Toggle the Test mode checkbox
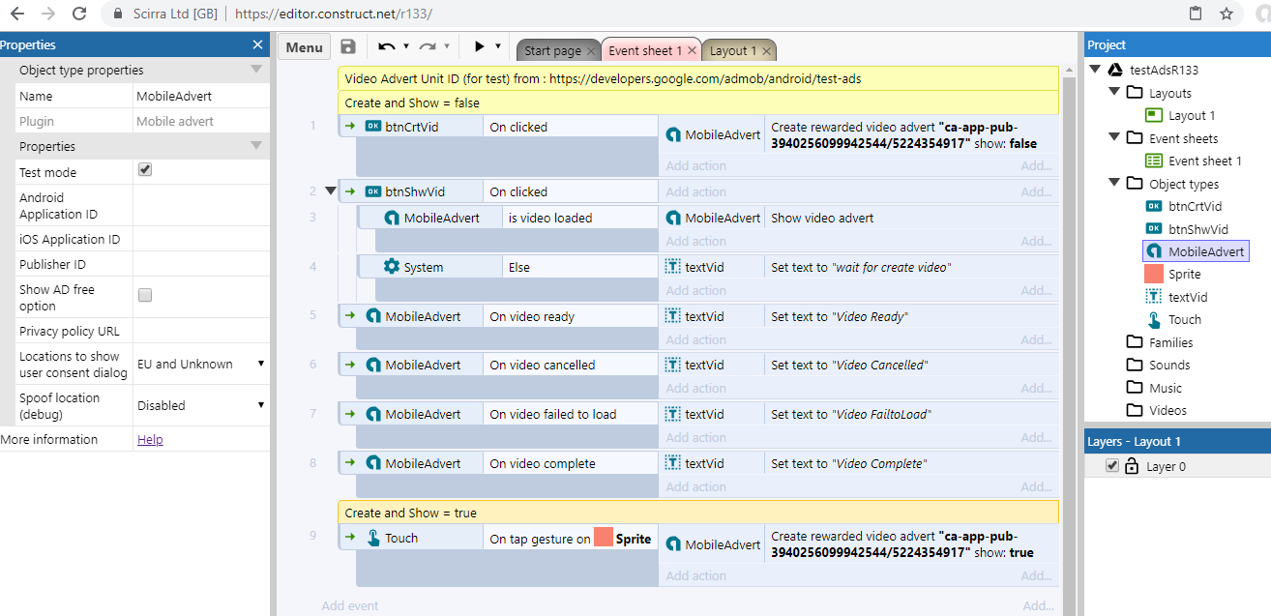 (x=145, y=169)
